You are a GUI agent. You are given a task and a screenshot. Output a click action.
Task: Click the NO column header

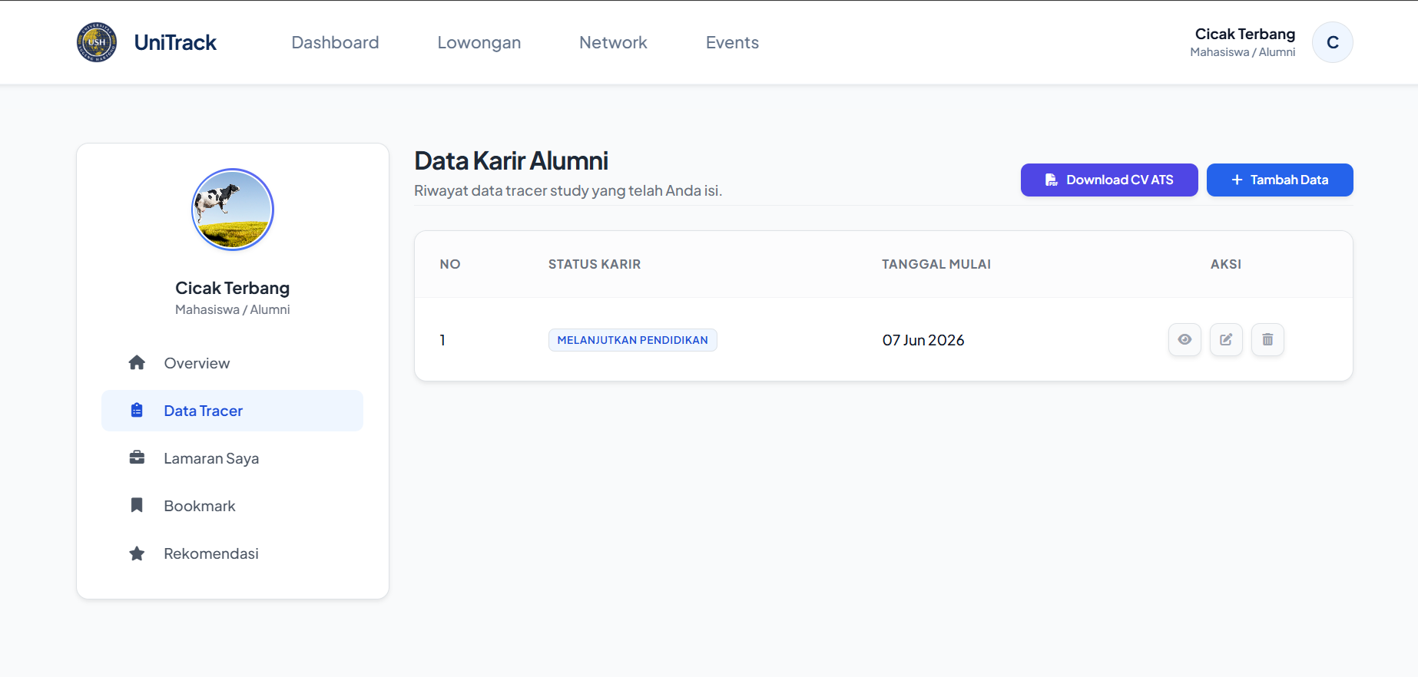point(450,264)
